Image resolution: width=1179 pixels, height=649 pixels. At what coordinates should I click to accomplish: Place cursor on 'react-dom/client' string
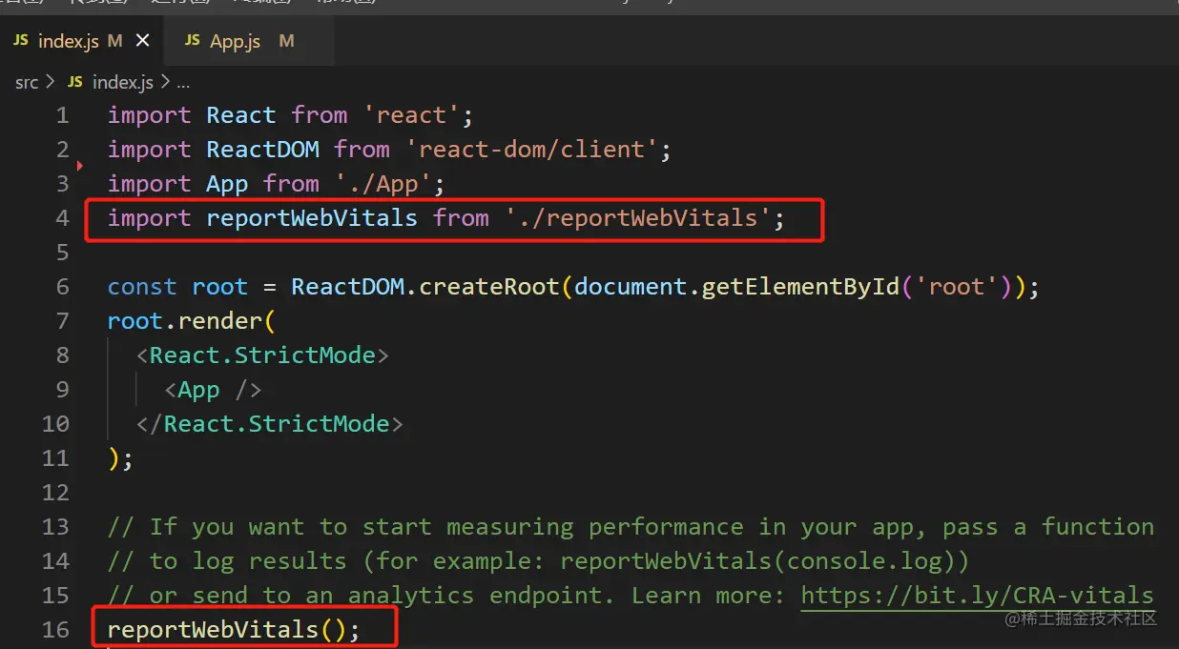tap(532, 150)
